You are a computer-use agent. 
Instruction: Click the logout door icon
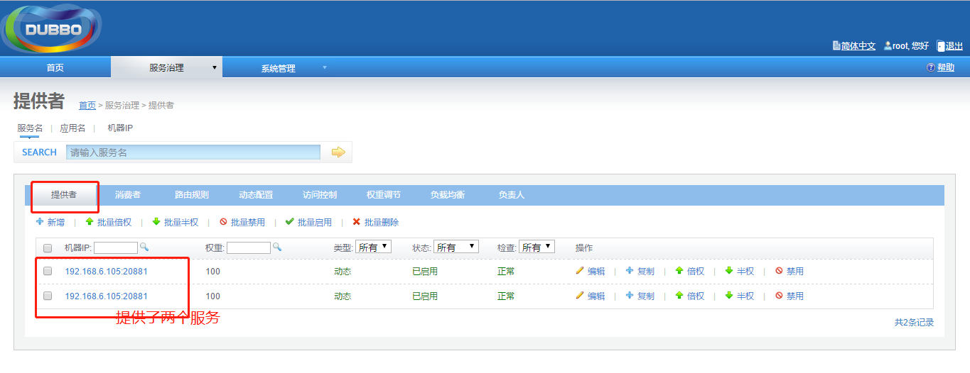(941, 45)
